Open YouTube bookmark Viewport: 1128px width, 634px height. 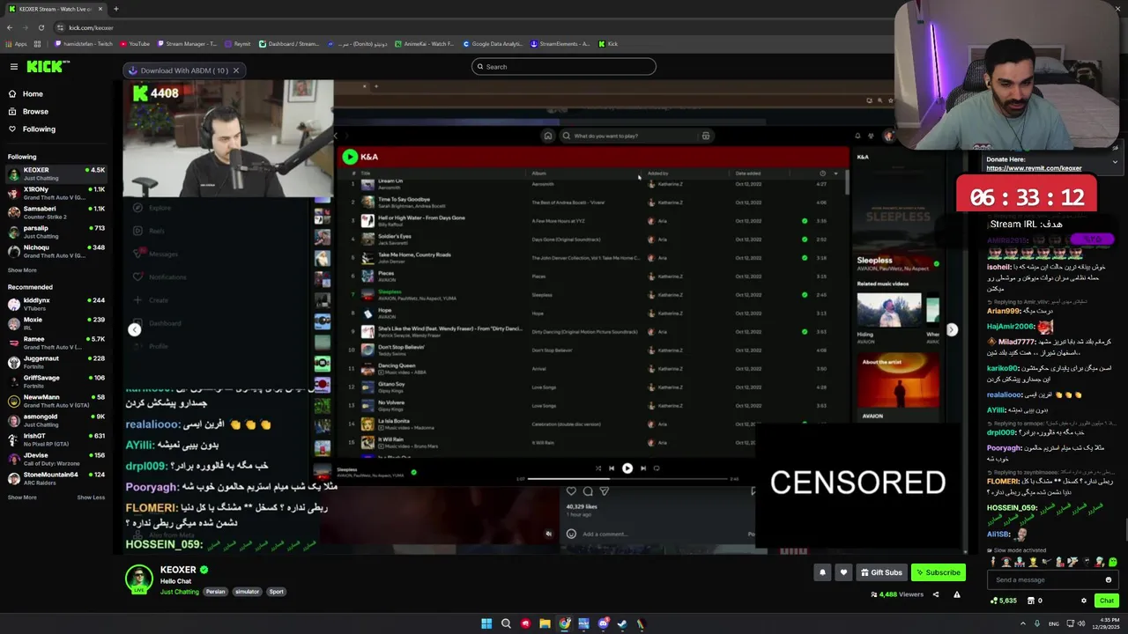point(134,44)
